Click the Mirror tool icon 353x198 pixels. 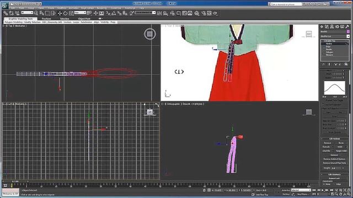[x=159, y=13]
